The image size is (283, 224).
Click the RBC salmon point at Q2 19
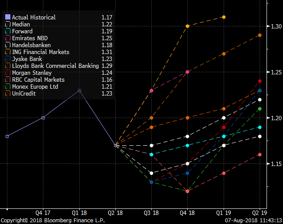(260, 154)
